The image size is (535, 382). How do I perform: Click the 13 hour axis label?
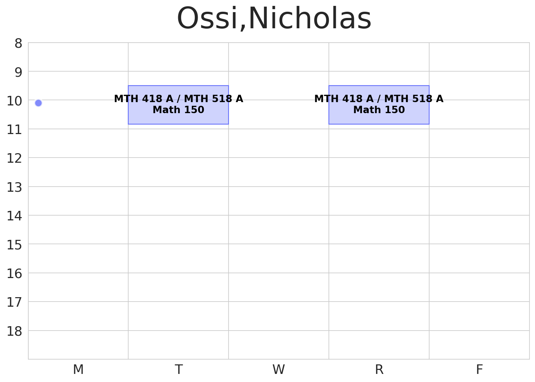pos(15,187)
